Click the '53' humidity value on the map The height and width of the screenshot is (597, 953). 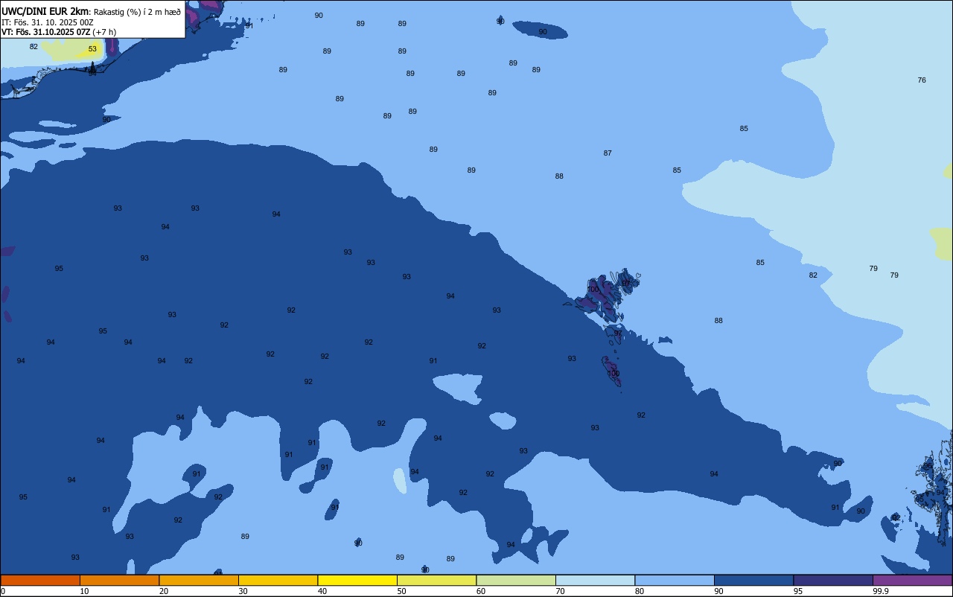click(92, 49)
